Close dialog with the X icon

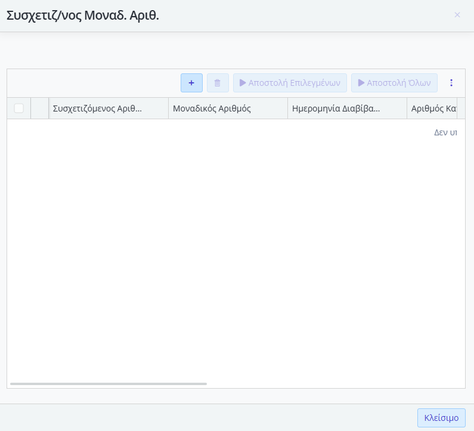[457, 15]
